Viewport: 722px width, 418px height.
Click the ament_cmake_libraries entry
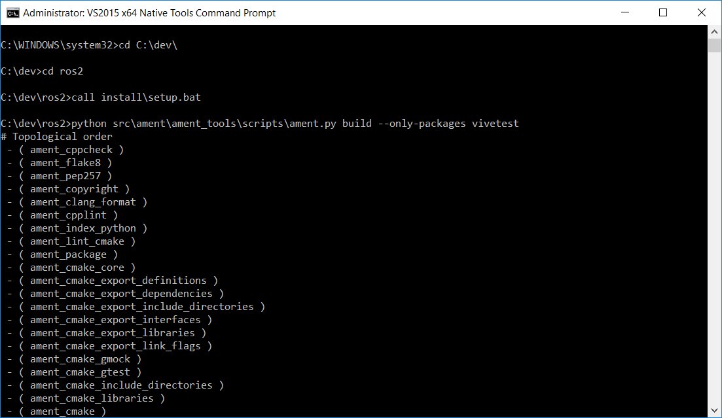pos(92,398)
